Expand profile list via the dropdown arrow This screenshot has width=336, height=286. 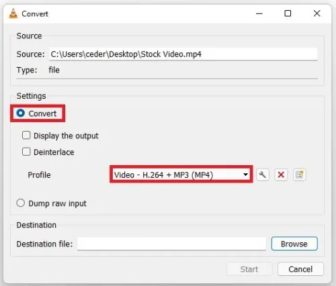pyautogui.click(x=245, y=175)
